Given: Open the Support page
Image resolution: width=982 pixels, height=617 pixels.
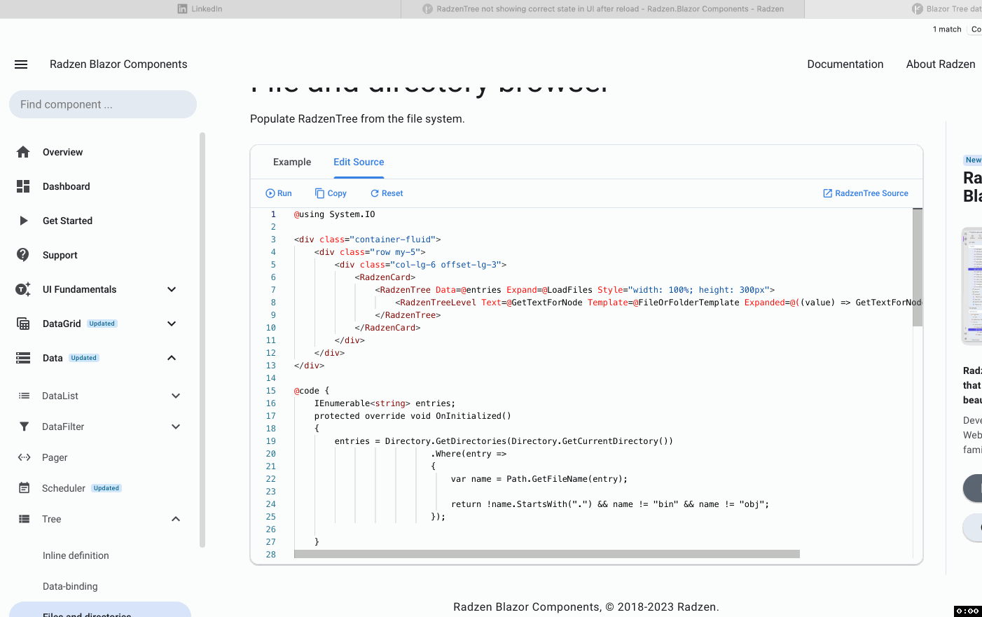Looking at the screenshot, I should point(60,255).
